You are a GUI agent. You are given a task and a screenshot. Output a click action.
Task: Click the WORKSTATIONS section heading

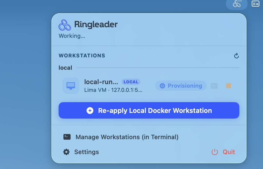82,56
